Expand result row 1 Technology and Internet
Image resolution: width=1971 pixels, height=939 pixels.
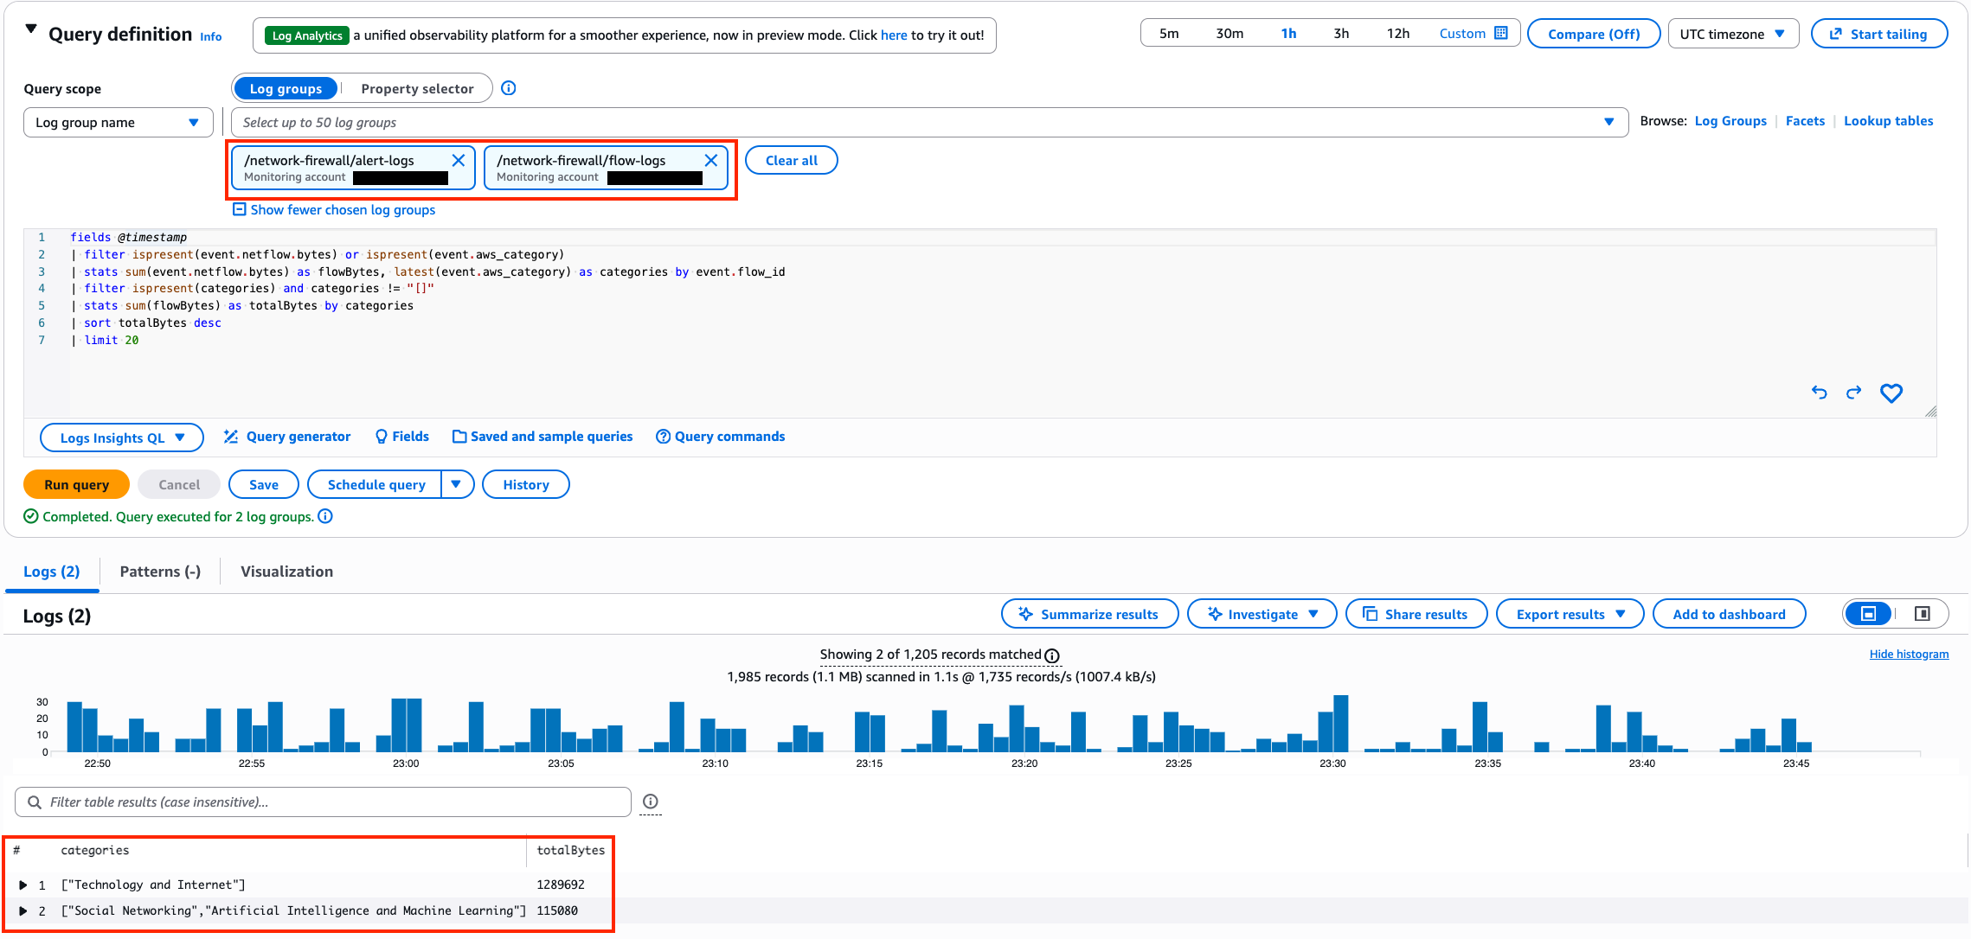pos(23,885)
